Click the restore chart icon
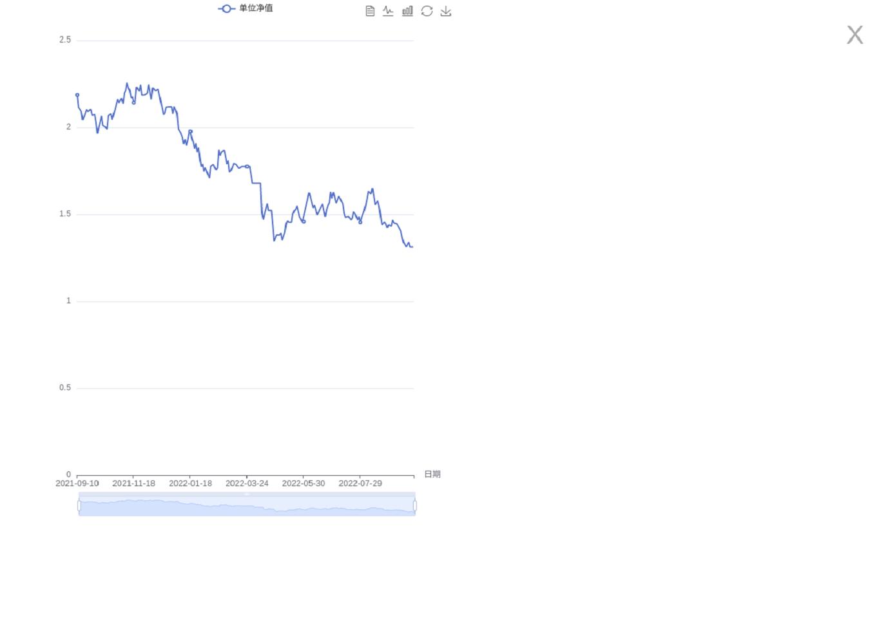 tap(427, 11)
